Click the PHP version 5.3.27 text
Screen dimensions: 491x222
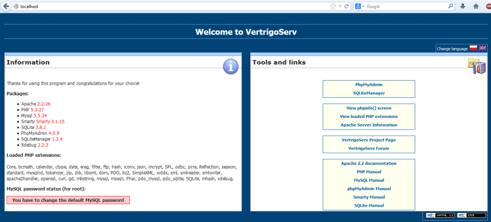37,110
